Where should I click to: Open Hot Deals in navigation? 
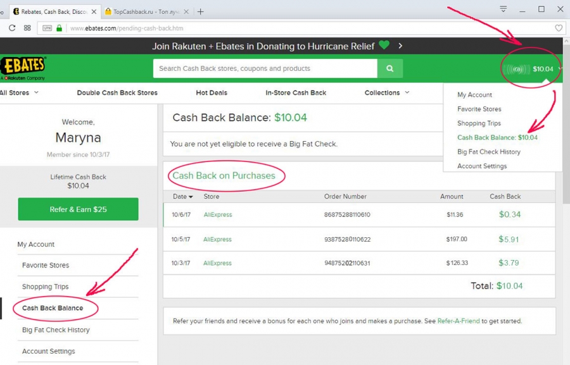212,92
